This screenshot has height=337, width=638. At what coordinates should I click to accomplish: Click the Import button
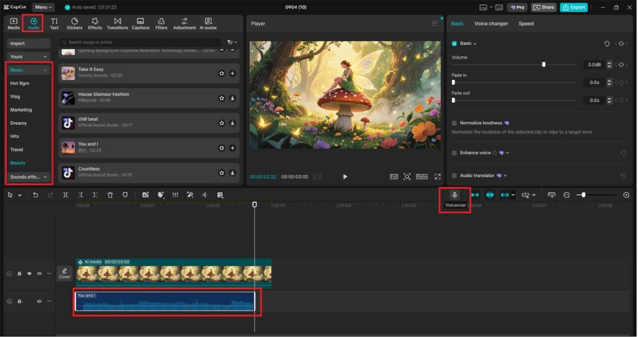(29, 44)
